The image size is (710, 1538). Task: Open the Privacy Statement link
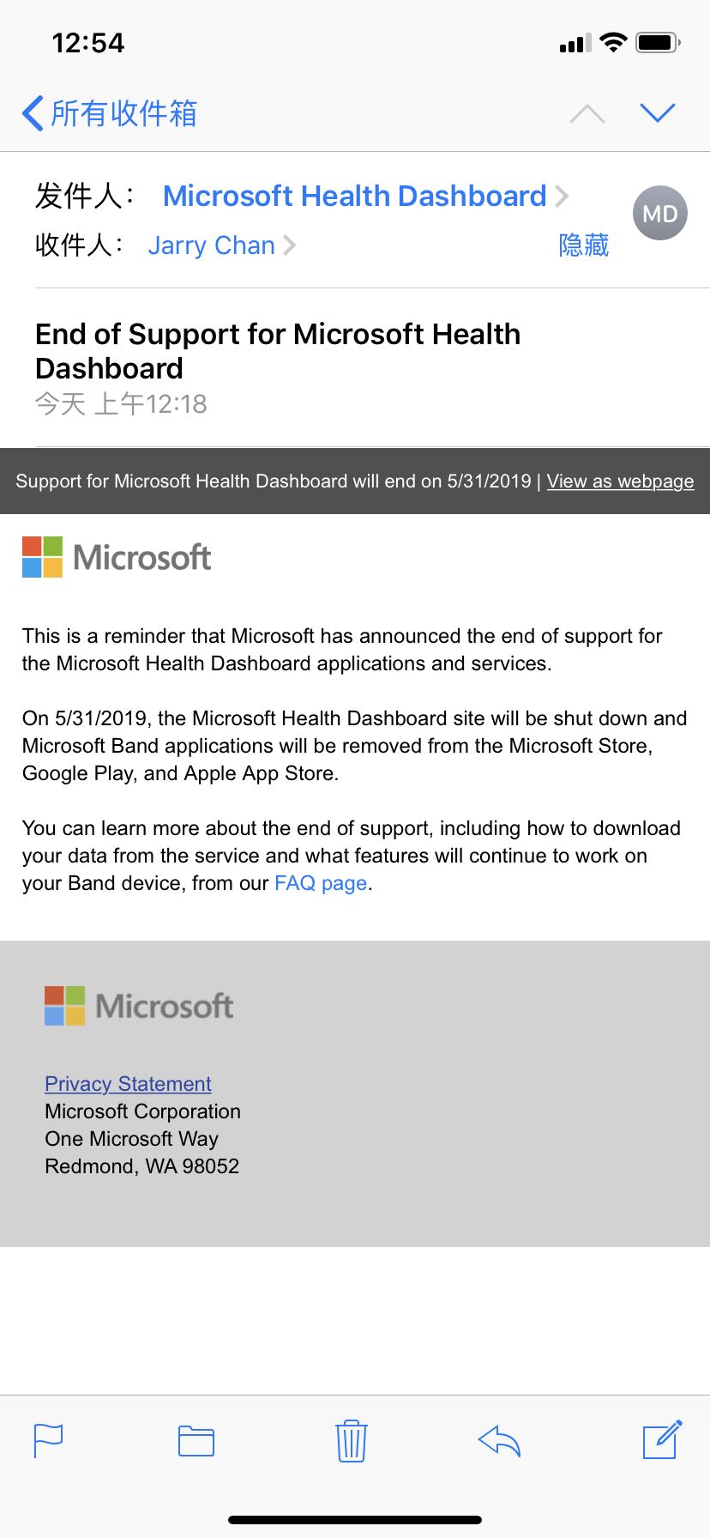pyautogui.click(x=128, y=1084)
